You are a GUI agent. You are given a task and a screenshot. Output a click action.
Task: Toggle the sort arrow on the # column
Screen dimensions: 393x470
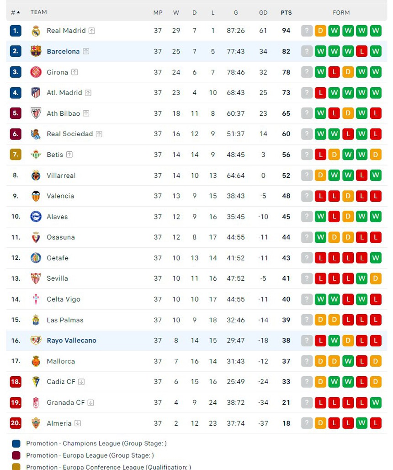(18, 12)
